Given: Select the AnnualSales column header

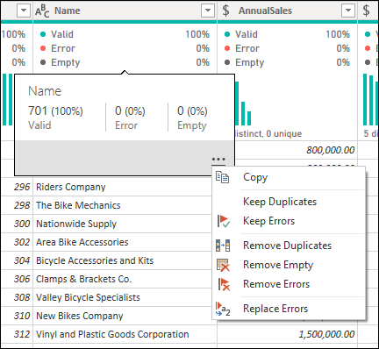Looking at the screenshot, I should 288,11.
